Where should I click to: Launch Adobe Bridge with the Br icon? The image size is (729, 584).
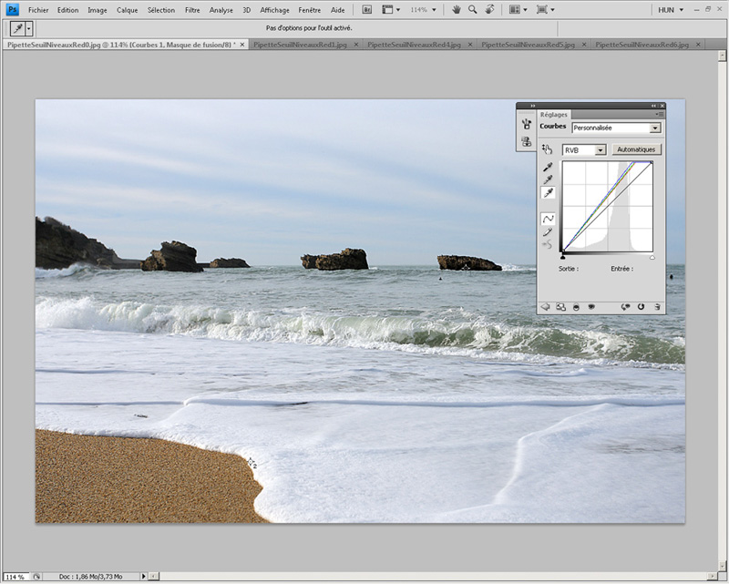(367, 10)
